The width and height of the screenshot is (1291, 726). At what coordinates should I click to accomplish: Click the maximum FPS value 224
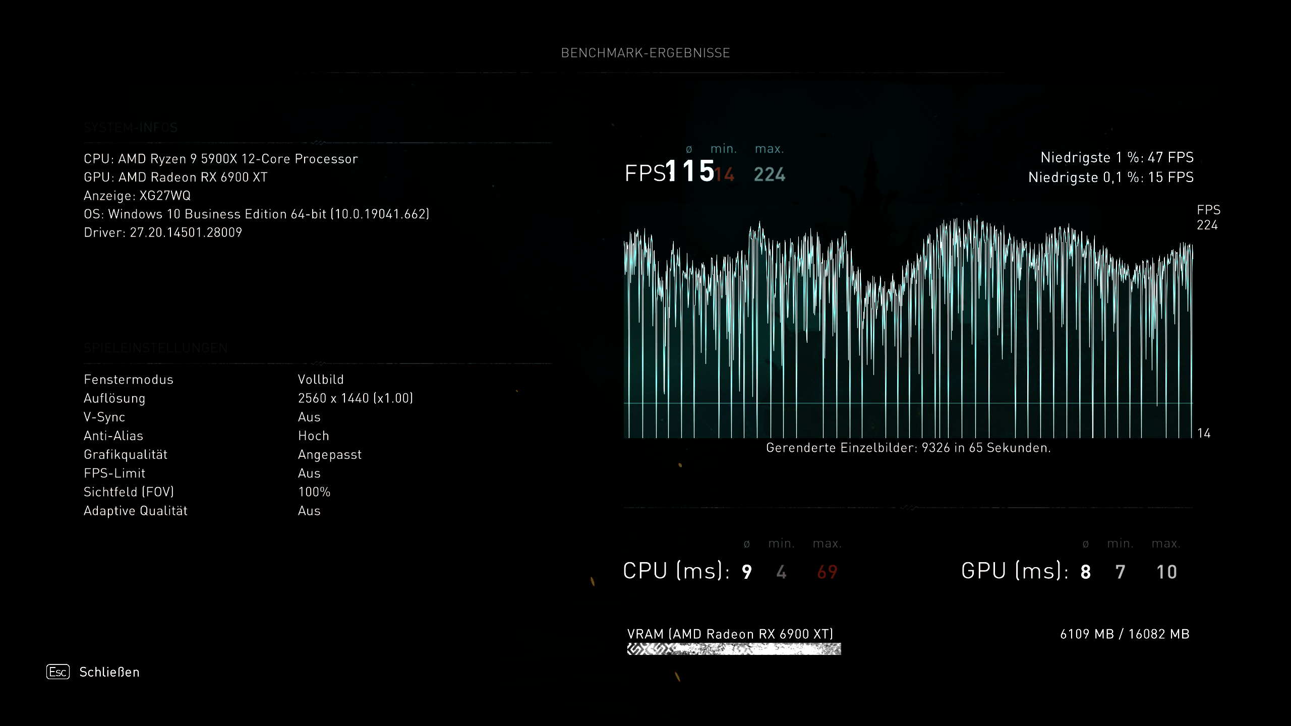point(770,174)
